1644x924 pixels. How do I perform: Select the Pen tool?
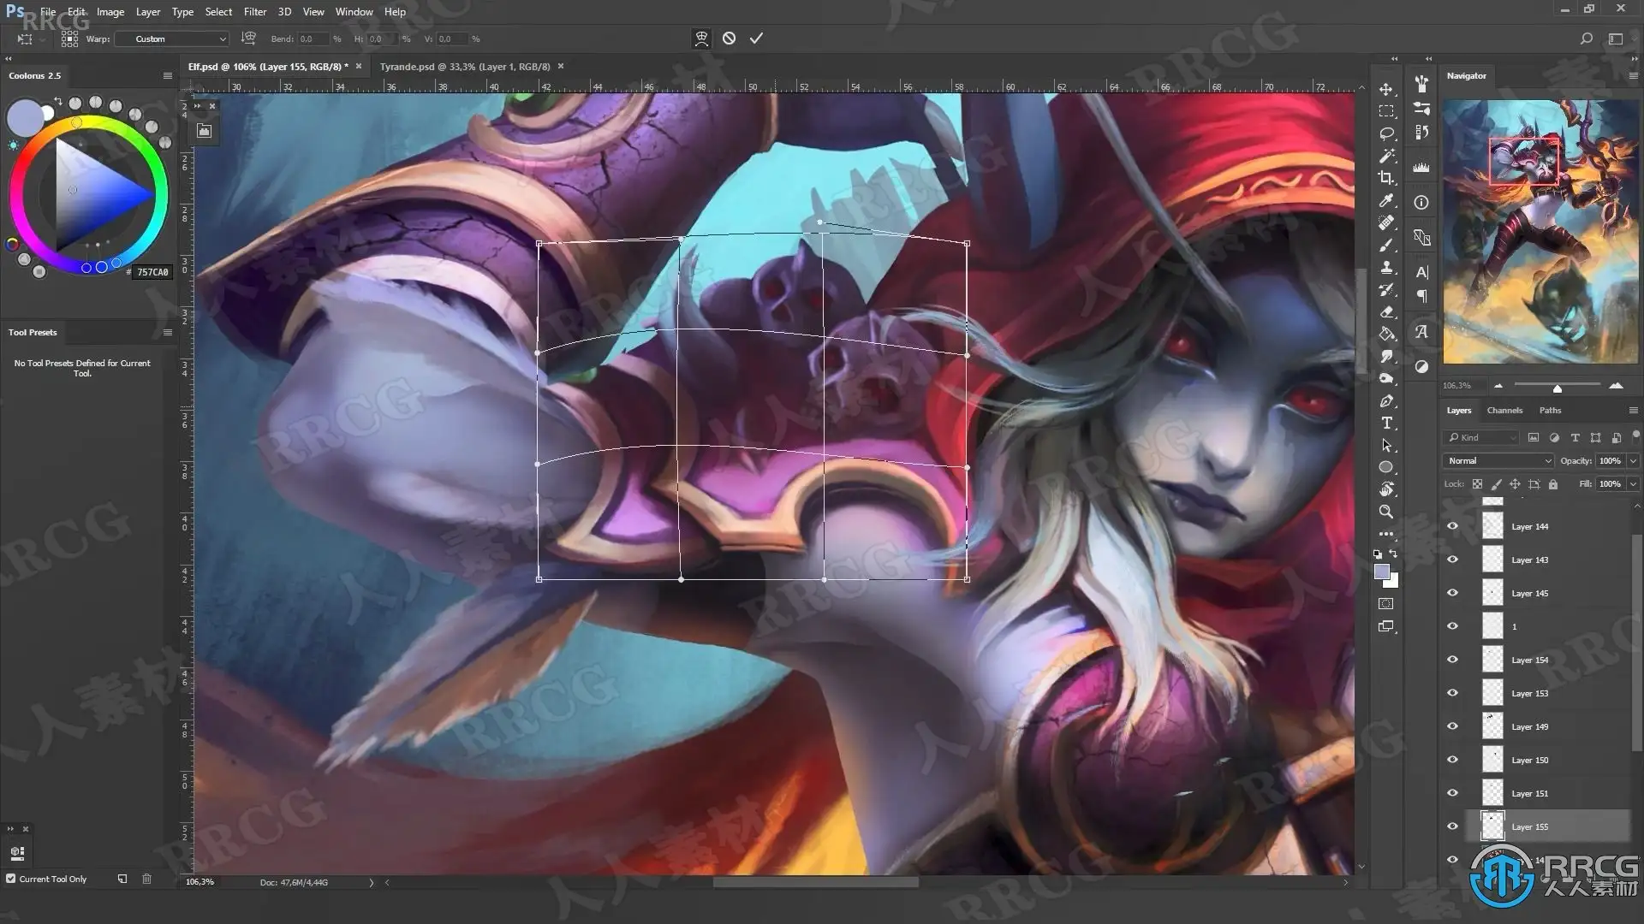pyautogui.click(x=1386, y=400)
